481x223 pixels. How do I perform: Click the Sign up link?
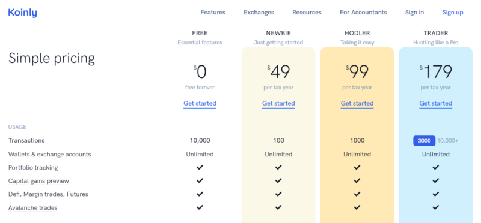click(x=453, y=12)
